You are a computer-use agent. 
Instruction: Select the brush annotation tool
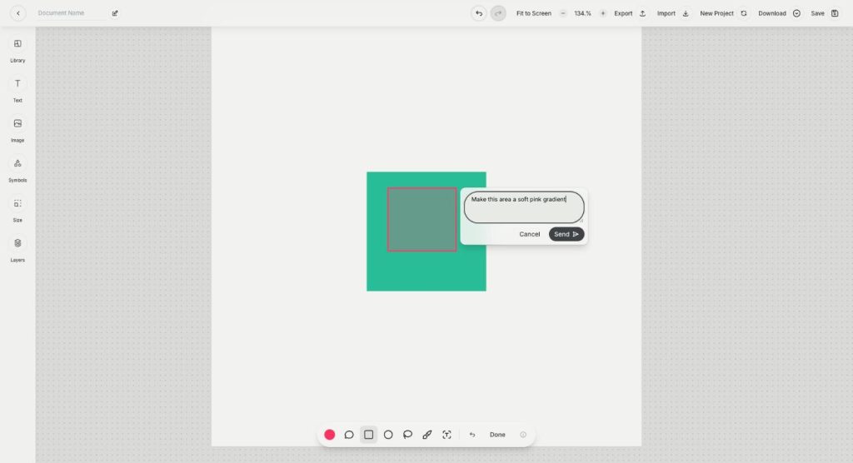(427, 435)
